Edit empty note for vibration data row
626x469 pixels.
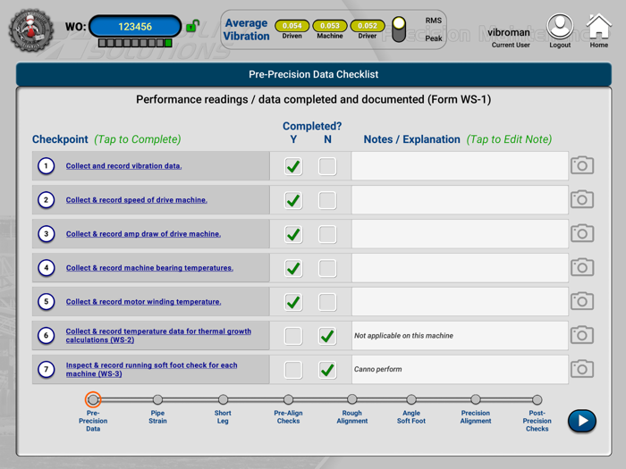[460, 165]
